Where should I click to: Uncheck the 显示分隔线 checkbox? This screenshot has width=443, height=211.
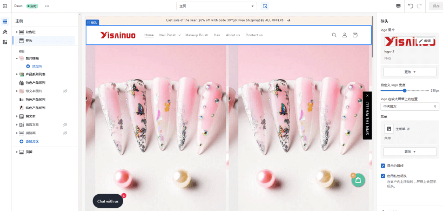pyautogui.click(x=383, y=166)
